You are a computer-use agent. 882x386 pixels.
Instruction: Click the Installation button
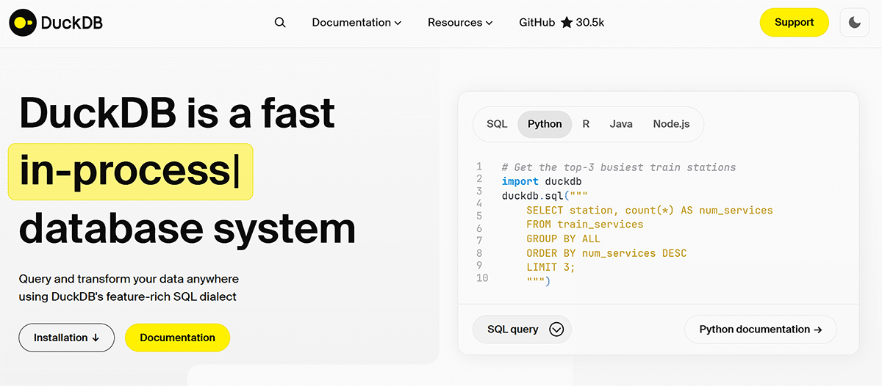pyautogui.click(x=66, y=338)
